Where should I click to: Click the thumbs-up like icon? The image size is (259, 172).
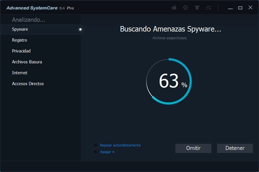pyautogui.click(x=174, y=8)
